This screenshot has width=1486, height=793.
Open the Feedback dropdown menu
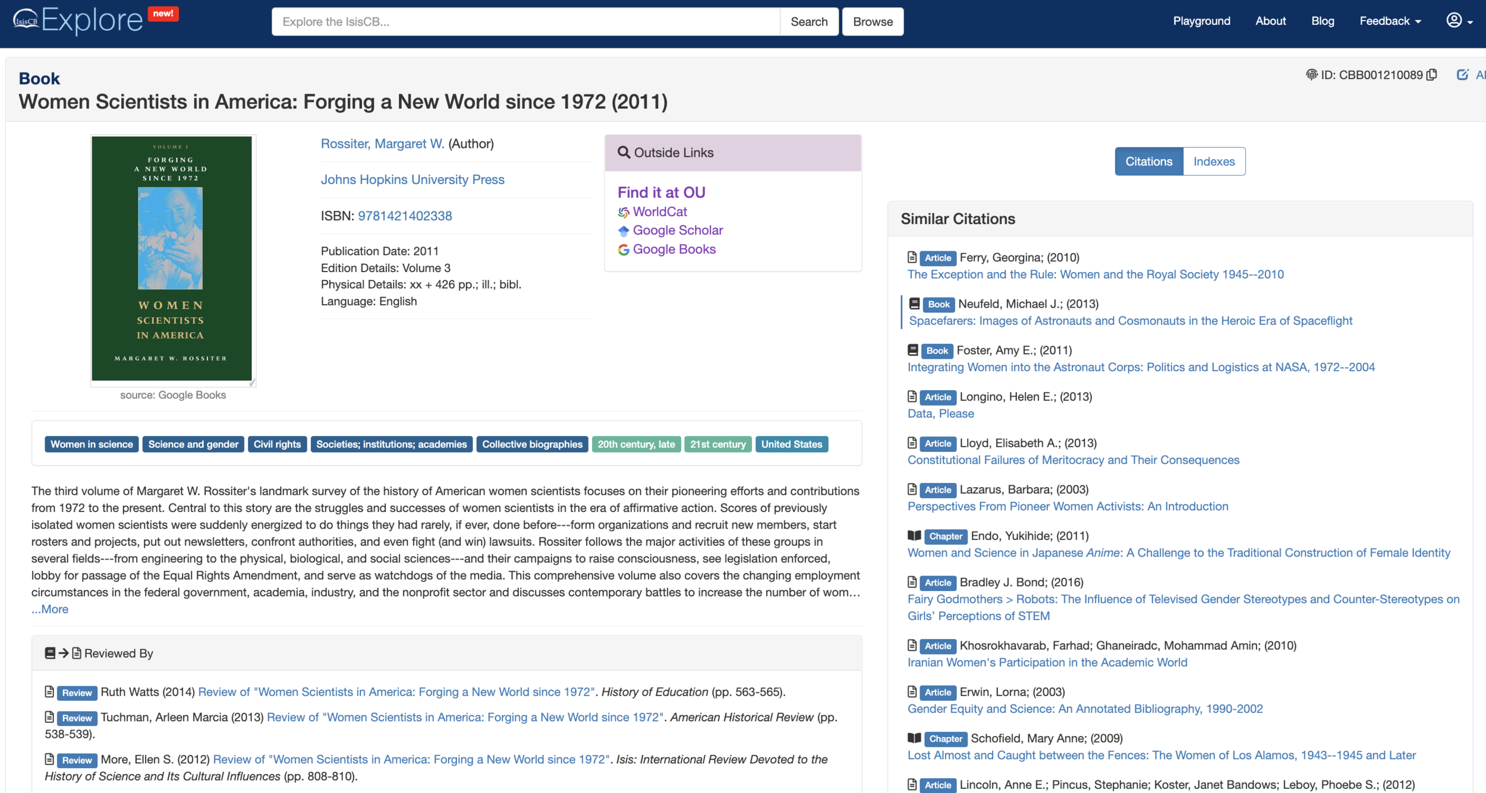1390,21
